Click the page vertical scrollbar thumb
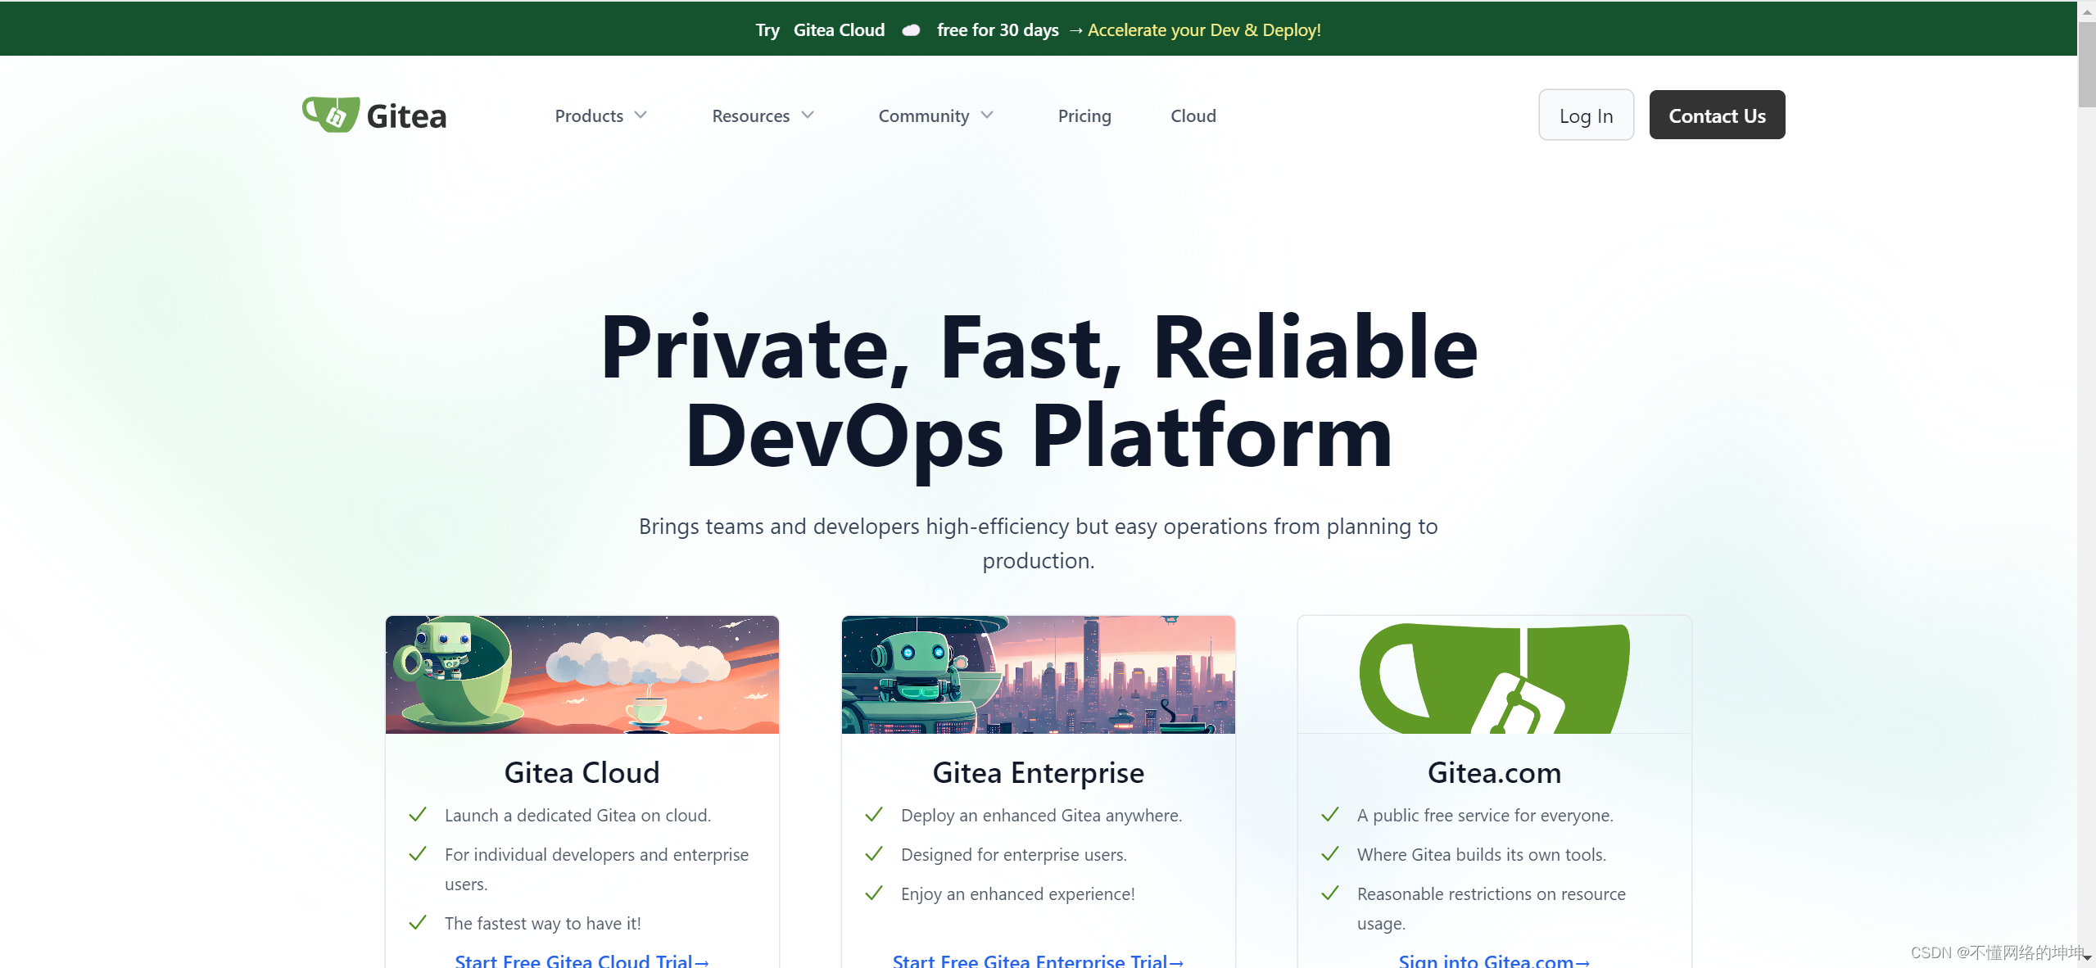2096x968 pixels. 2086,66
